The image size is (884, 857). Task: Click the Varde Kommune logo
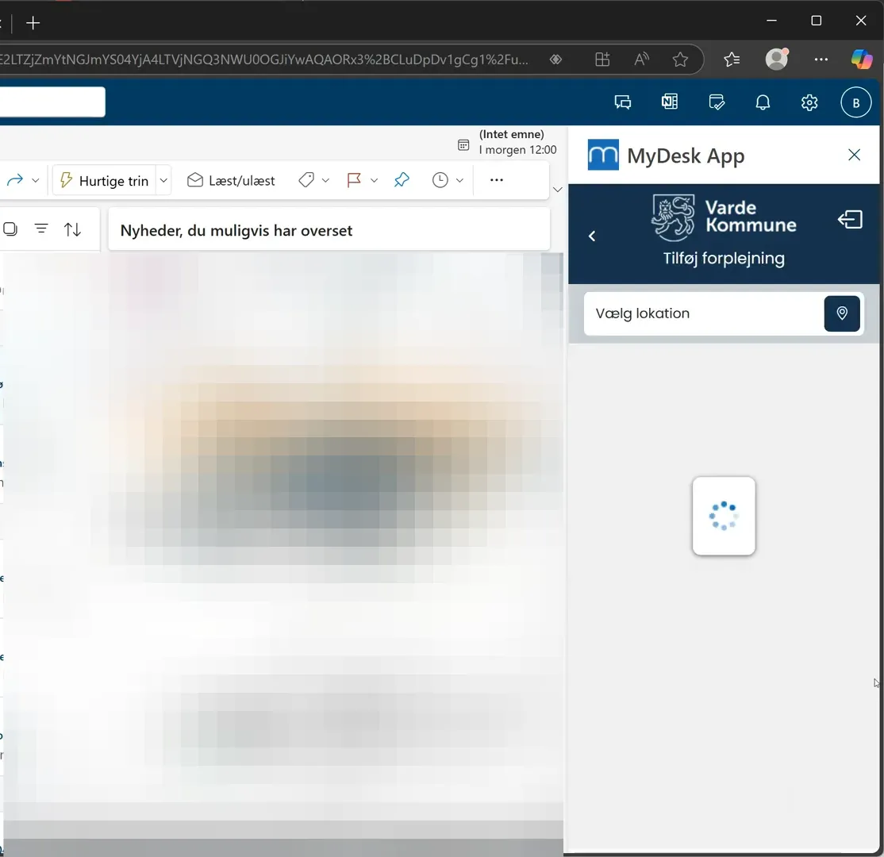pyautogui.click(x=724, y=217)
